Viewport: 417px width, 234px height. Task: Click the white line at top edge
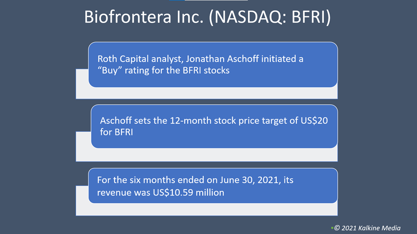[216, 0]
